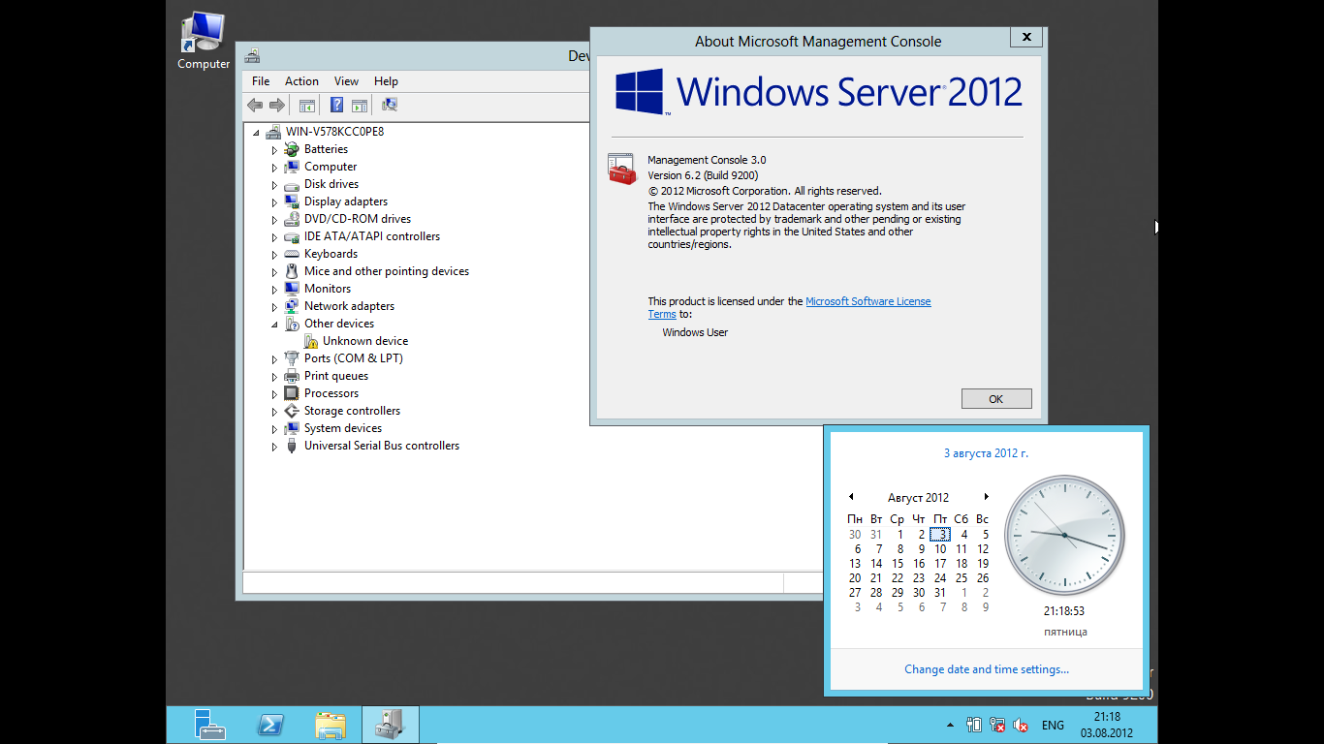
Task: Open the Action menu
Action: tap(301, 81)
